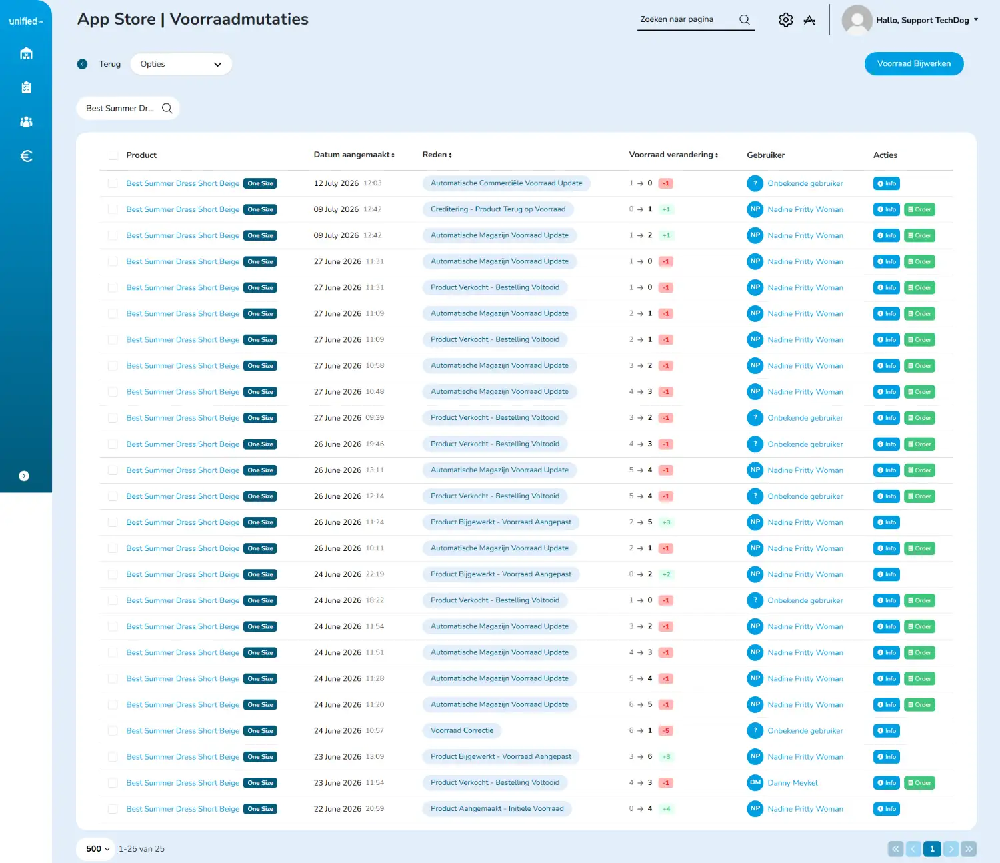Open the 500 rows-per-page dropdown
This screenshot has height=863, width=1000.
97,849
